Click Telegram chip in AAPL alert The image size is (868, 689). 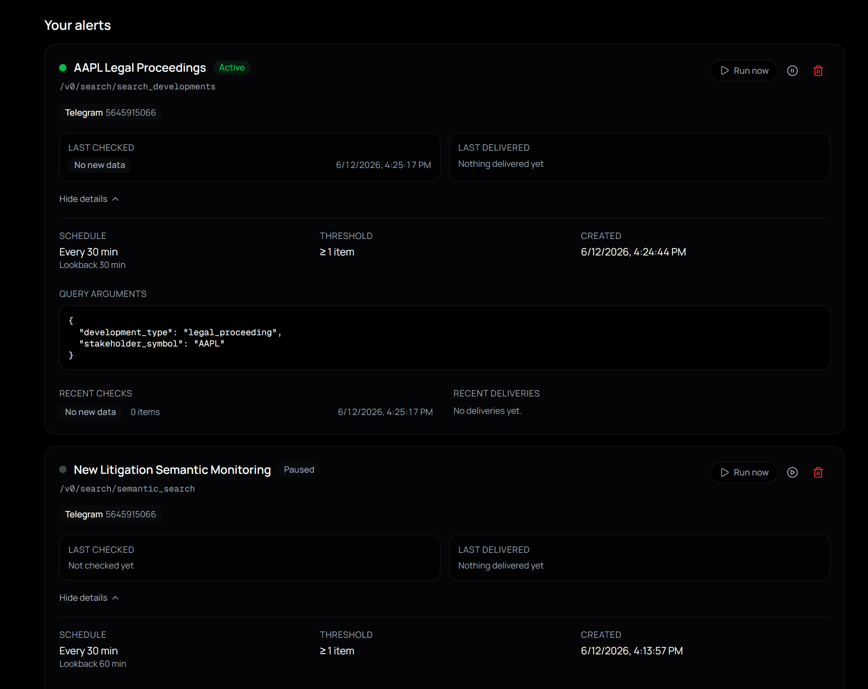tap(110, 113)
